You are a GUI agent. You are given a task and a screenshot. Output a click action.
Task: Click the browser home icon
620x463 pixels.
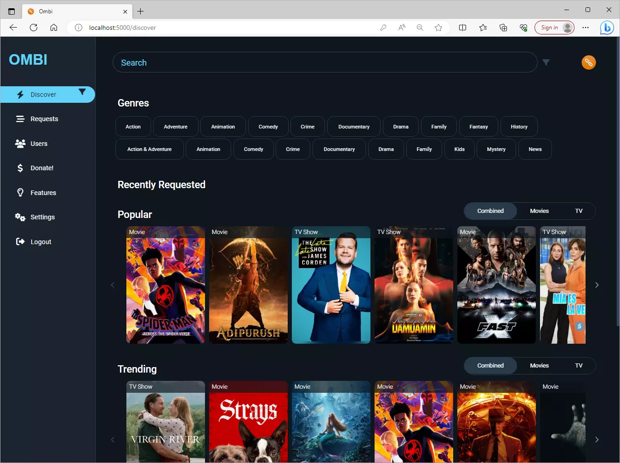(54, 28)
